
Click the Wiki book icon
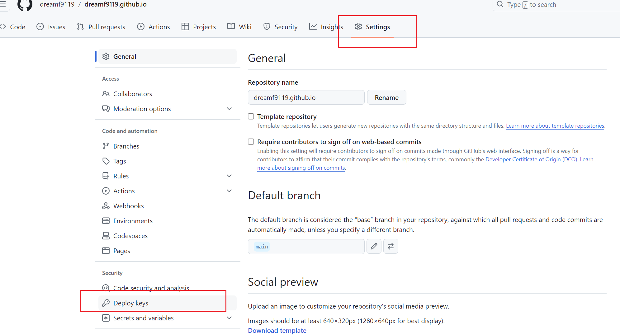231,27
